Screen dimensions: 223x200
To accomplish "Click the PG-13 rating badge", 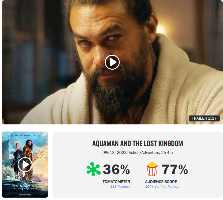I will click(109, 152).
